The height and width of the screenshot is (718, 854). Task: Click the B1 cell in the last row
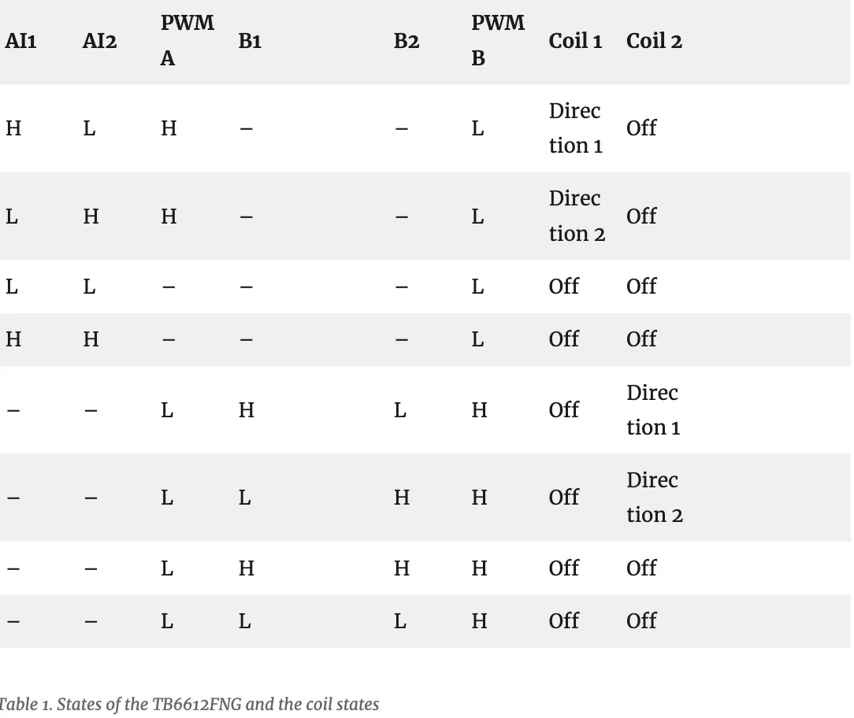pos(245,621)
